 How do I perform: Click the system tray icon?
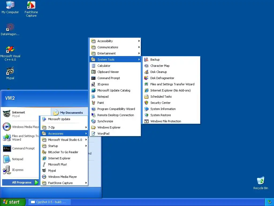coord(270,202)
